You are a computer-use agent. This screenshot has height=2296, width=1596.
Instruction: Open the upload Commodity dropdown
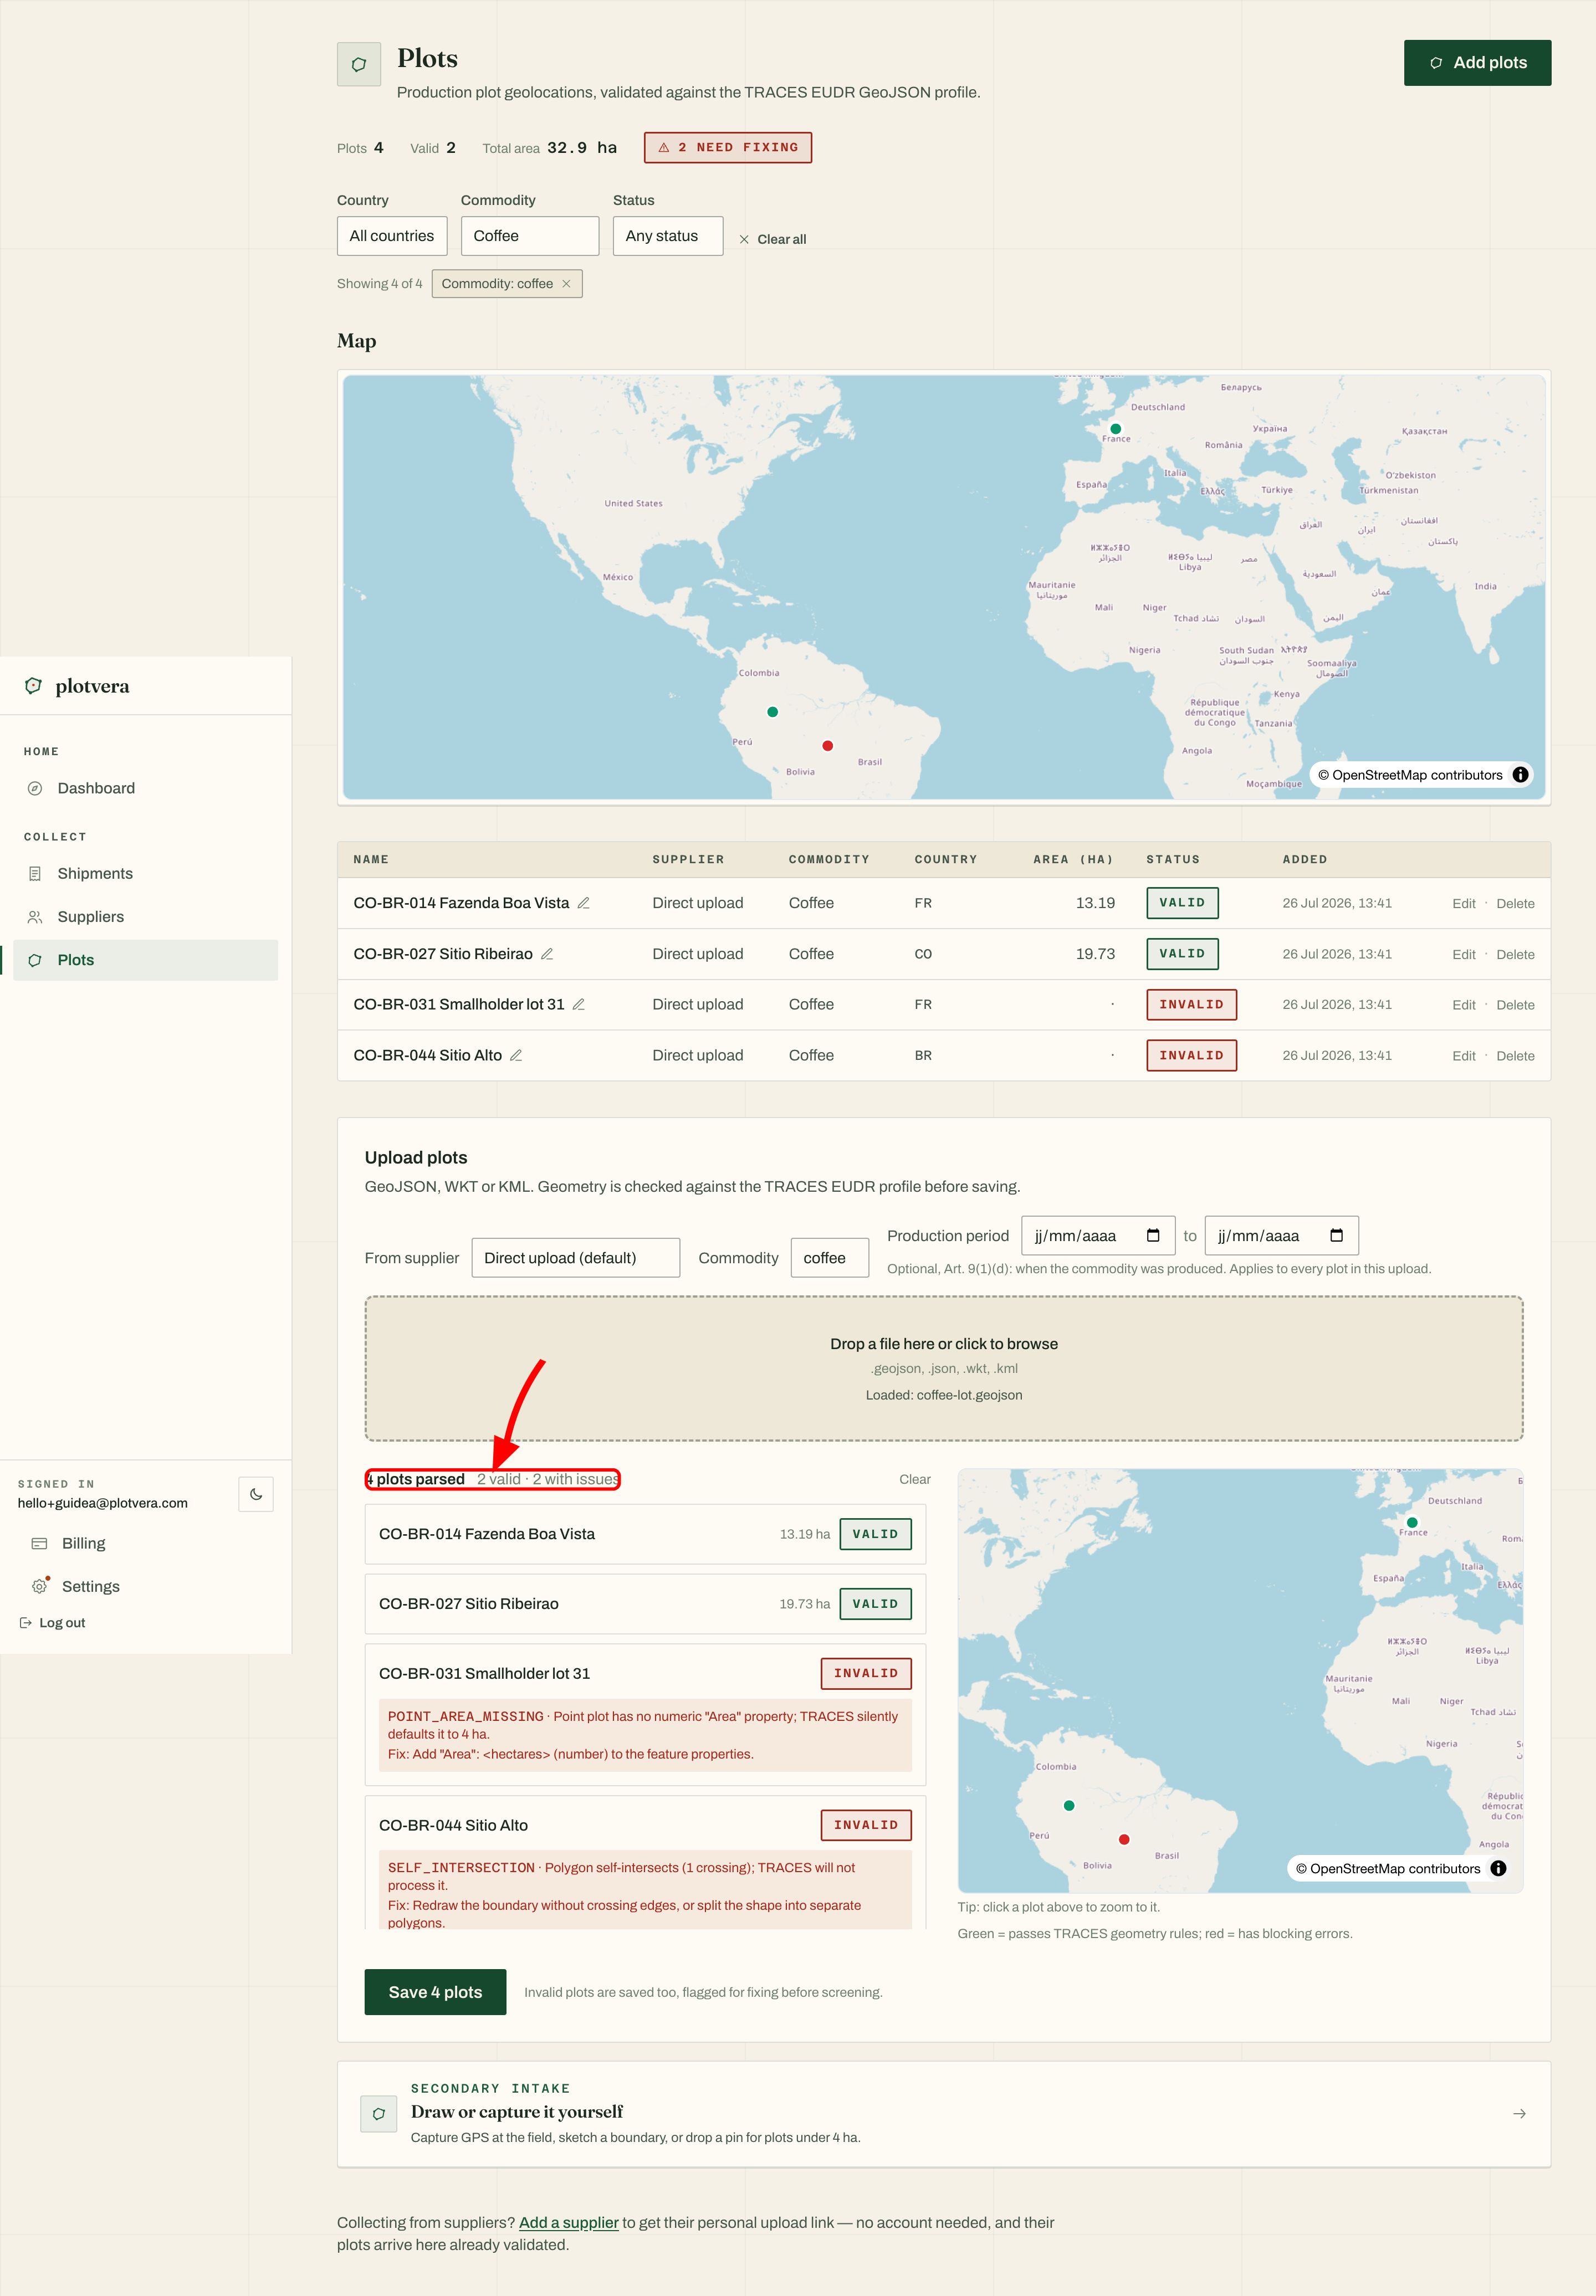[830, 1258]
